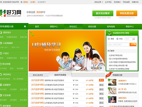Click the 小学一对一 subcategory link
This screenshot has height=107, width=142.
click(4, 47)
